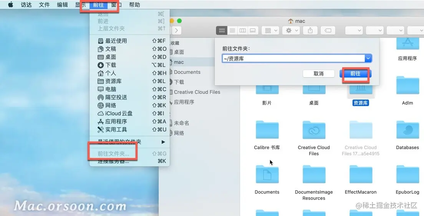Click the Edit Tags toolbar button
The image size is (424, 216).
(x=328, y=31)
